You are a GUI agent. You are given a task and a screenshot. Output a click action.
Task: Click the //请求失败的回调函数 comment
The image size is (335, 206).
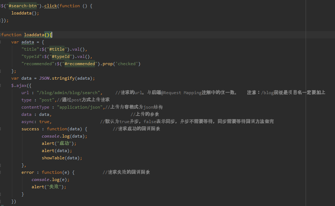126,173
